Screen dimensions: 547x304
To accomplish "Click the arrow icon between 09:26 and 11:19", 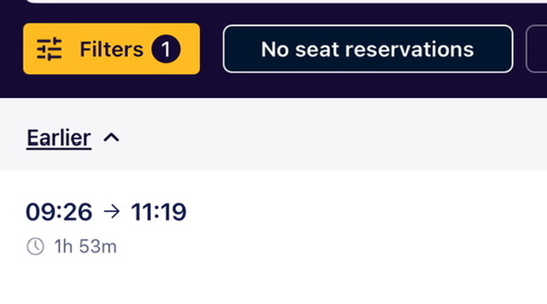I will pos(112,211).
